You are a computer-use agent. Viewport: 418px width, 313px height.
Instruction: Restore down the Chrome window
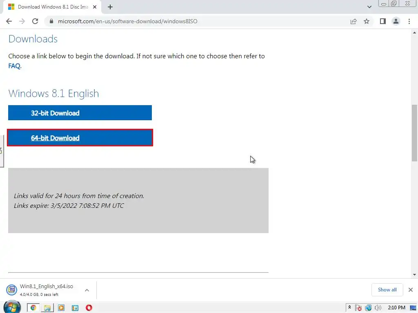pos(394,4)
